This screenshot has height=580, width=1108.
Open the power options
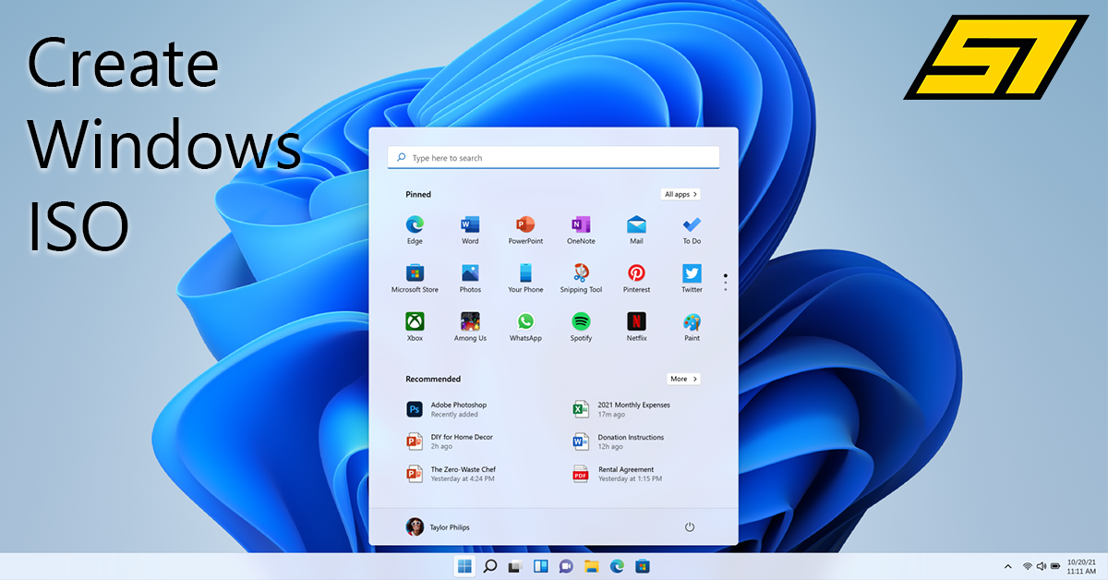pos(689,526)
